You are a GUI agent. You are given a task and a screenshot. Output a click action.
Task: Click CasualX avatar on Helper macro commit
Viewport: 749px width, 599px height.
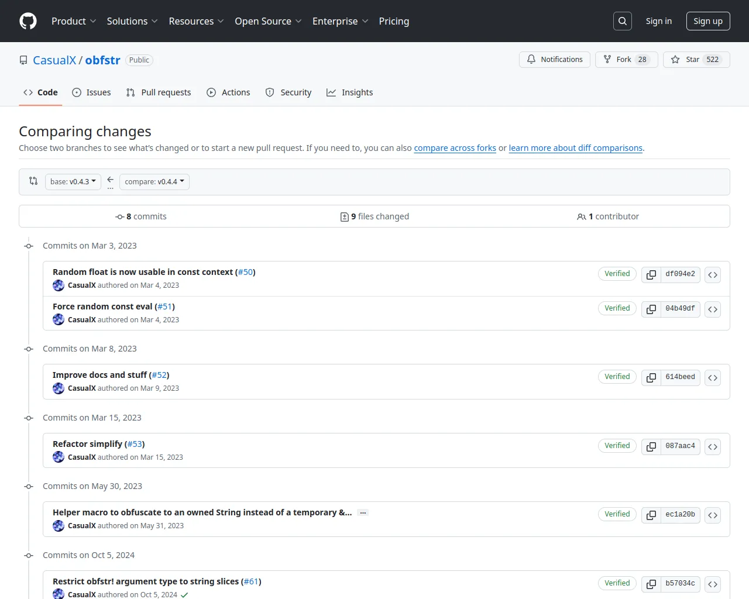59,526
